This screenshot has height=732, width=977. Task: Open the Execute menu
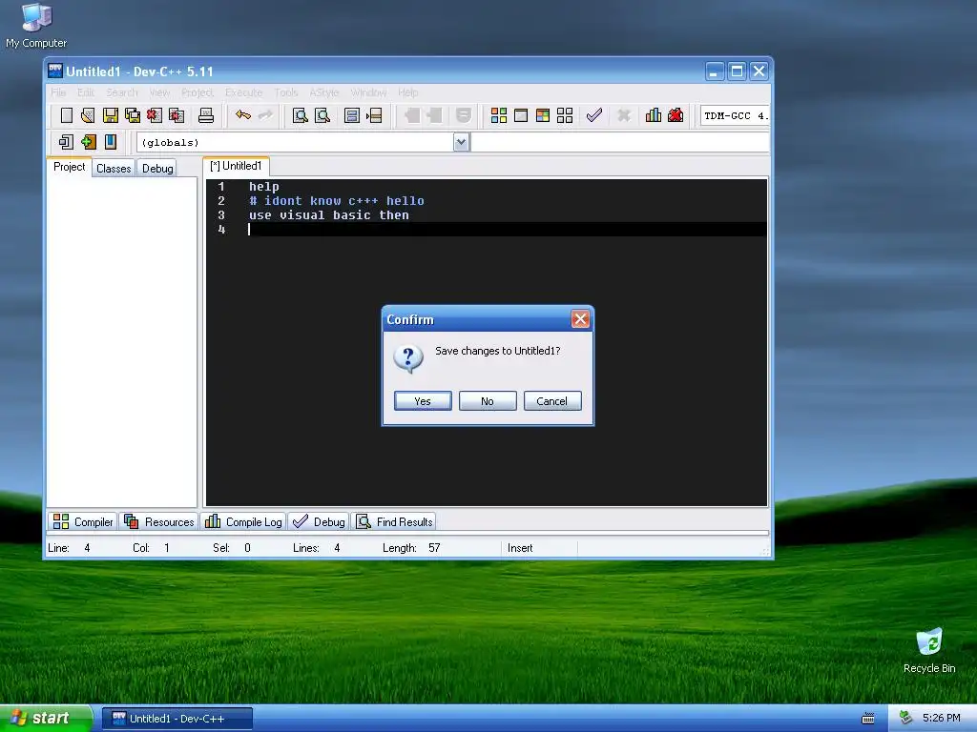243,92
